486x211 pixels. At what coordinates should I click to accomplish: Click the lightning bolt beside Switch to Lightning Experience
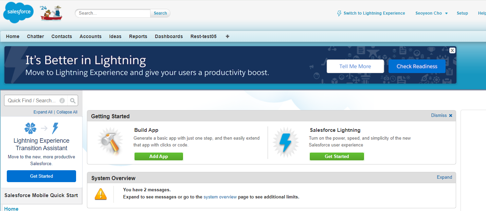coord(339,13)
